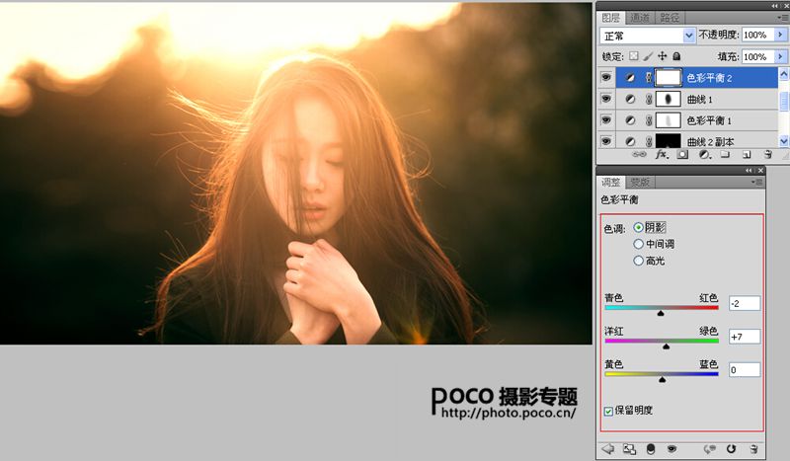Select layer named 色彩平衡 1
Screen dimensions: 790x461
tap(709, 120)
